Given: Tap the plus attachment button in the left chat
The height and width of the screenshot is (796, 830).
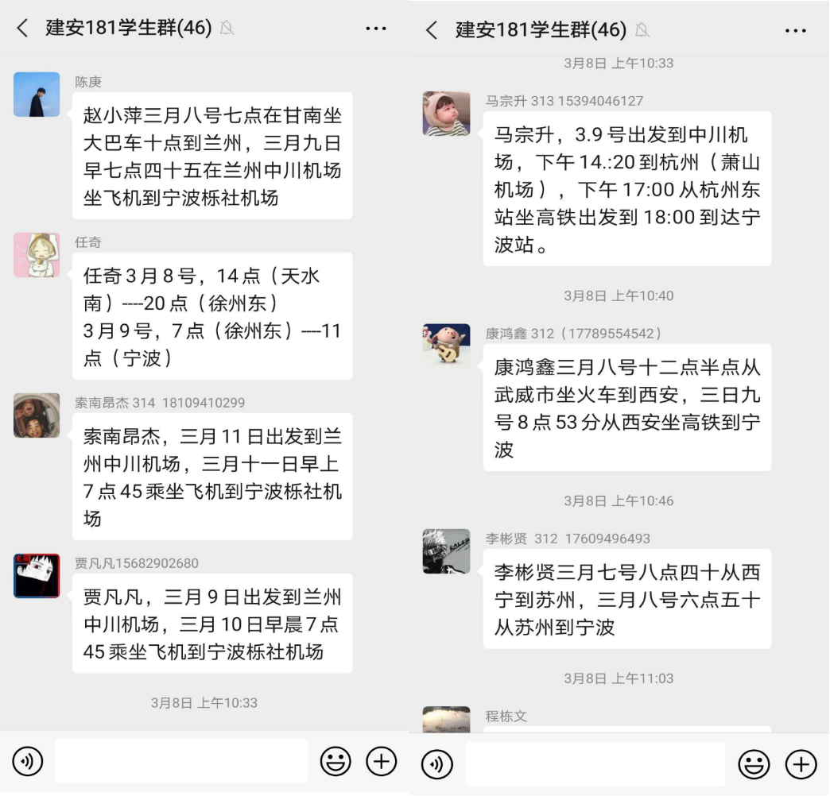Looking at the screenshot, I should 381,761.
